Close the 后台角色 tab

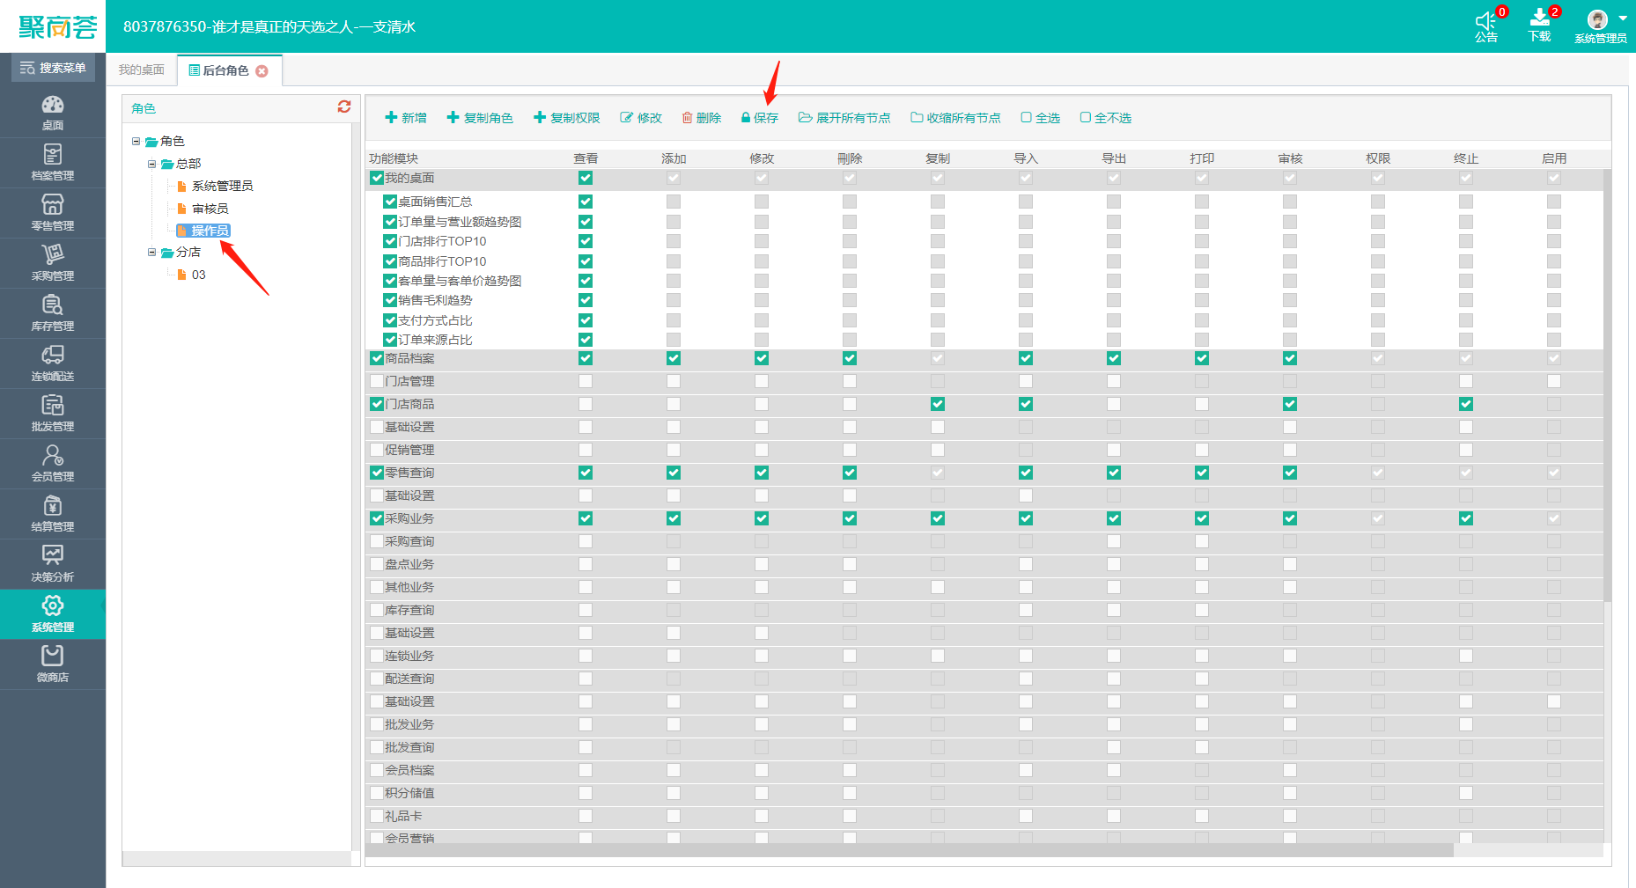(262, 71)
